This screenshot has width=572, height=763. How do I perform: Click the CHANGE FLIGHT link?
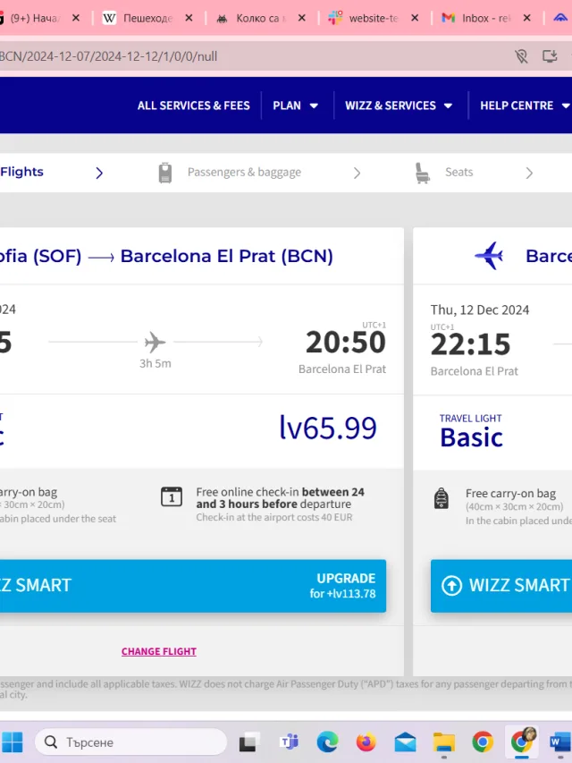pyautogui.click(x=159, y=651)
